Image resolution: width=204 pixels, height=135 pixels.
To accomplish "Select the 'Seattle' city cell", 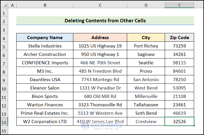I will pos(146,63).
